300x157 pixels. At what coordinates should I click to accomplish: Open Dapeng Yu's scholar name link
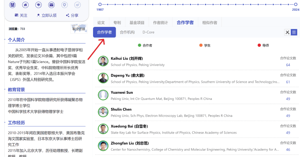[x=127, y=75]
